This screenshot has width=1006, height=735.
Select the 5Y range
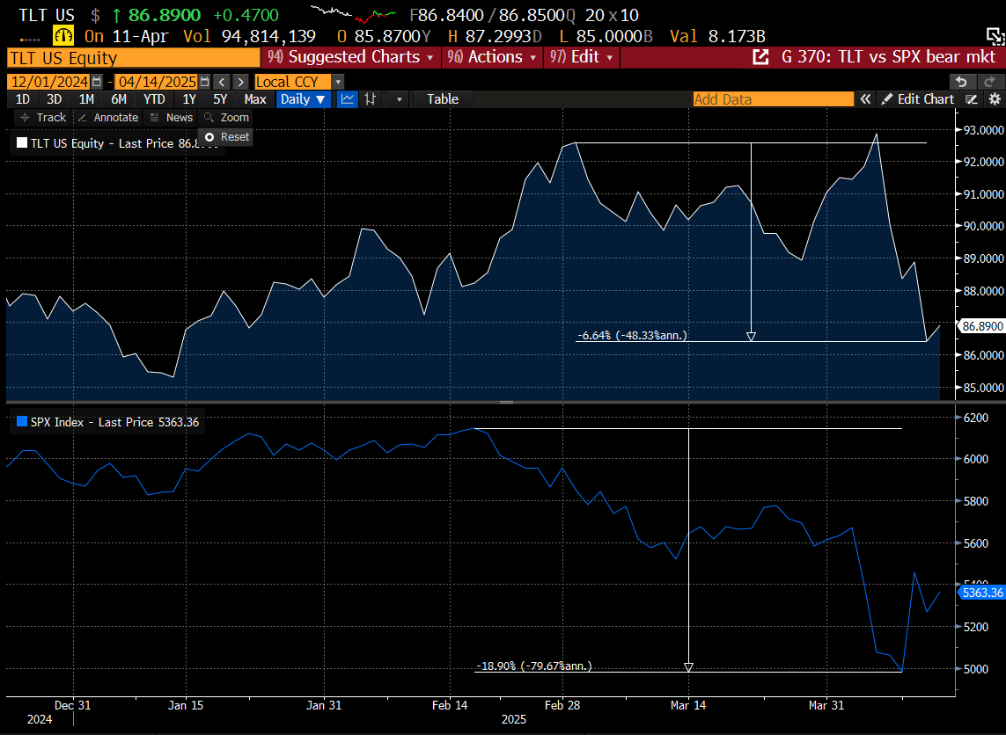coord(220,99)
